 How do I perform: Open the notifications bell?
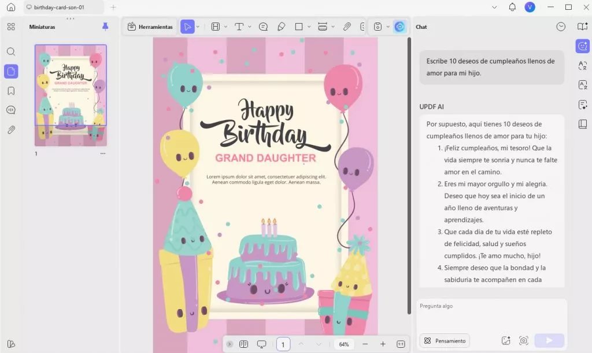click(x=512, y=7)
